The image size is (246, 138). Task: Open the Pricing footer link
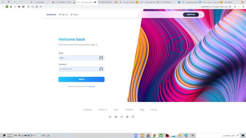click(x=153, y=110)
